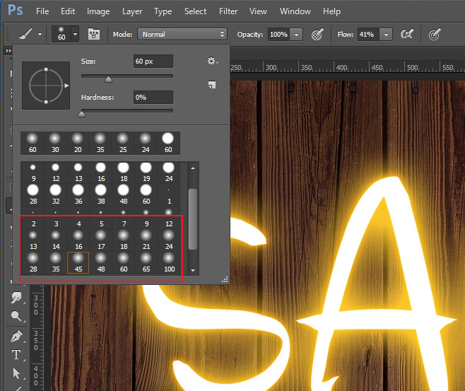This screenshot has width=465, height=391.
Task: Enable airbrush-style build-up
Action: (407, 34)
